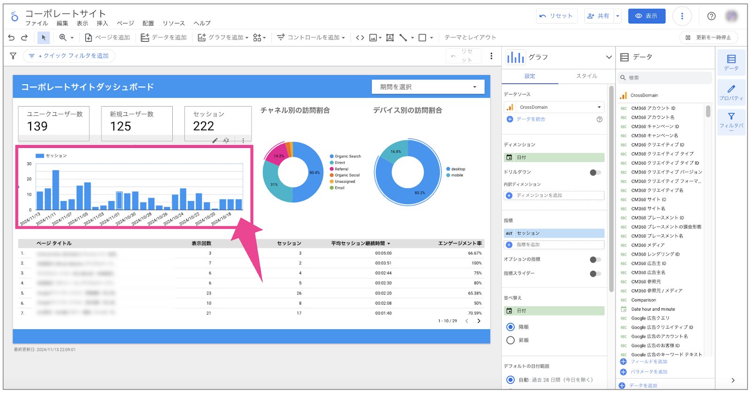Open the ファイル menu
The height and width of the screenshot is (393, 751).
click(37, 23)
